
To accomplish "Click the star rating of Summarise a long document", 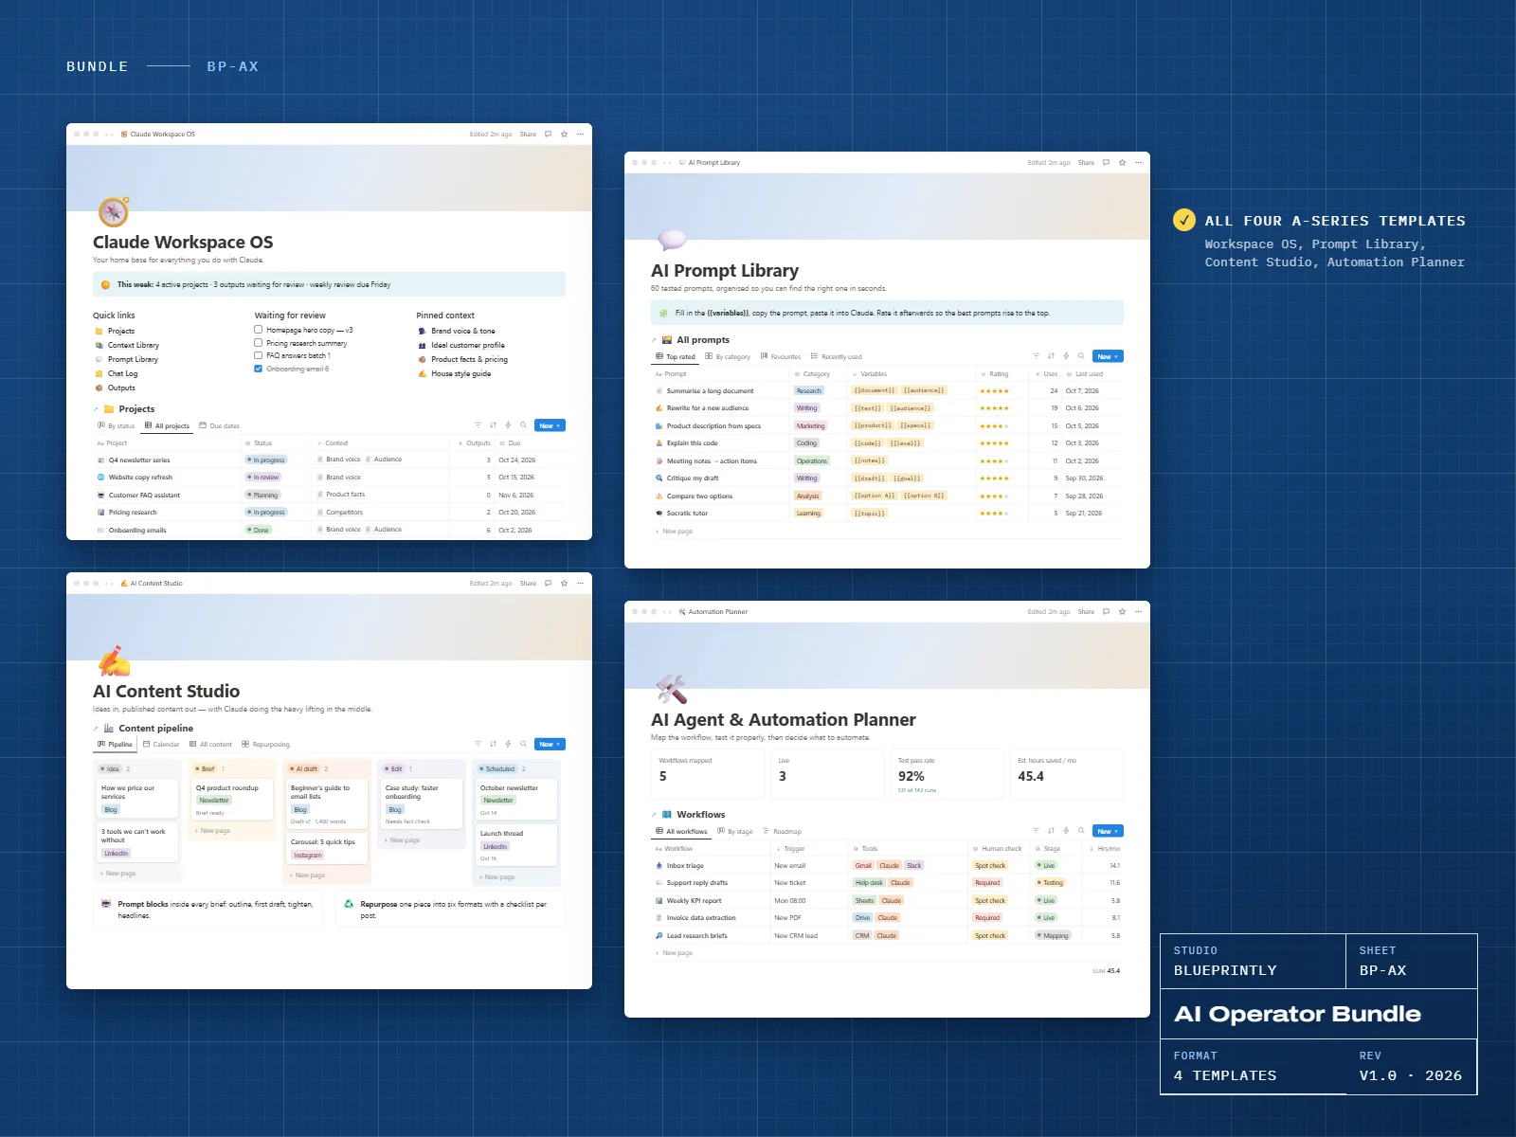I will pos(994,391).
